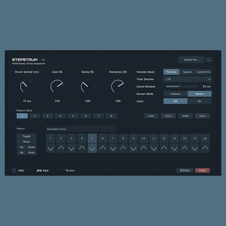Open the Time Division 1/8 dropdown

pyautogui.click(x=188, y=79)
